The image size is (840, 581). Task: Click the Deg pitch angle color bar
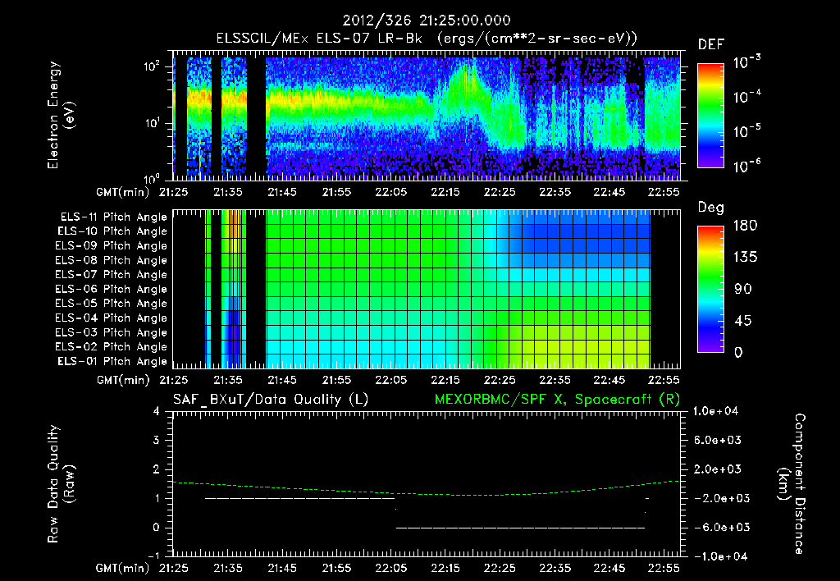tap(711, 289)
